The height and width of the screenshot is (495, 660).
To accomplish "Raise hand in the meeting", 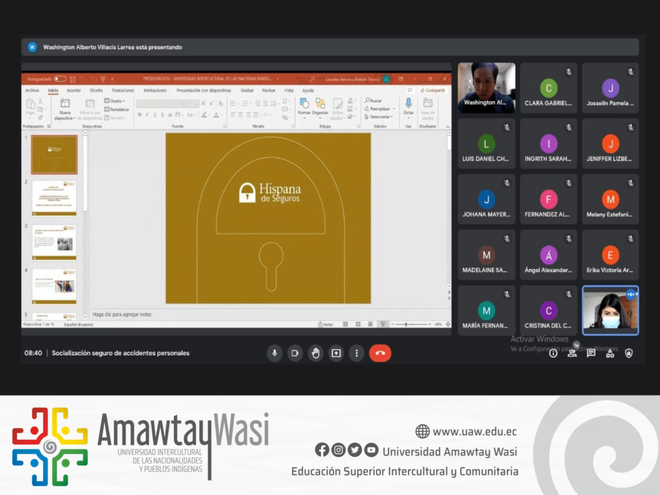I will [316, 353].
